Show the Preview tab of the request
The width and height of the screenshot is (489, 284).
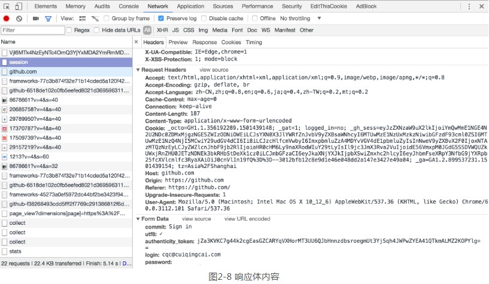point(178,42)
